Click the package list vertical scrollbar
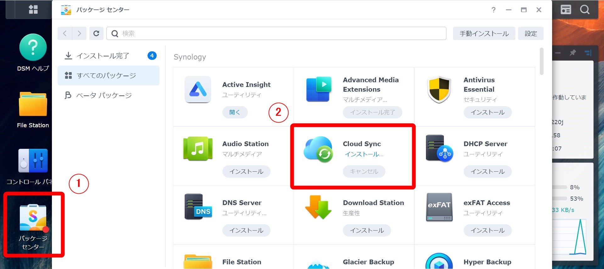Image resolution: width=604 pixels, height=269 pixels. [x=541, y=61]
